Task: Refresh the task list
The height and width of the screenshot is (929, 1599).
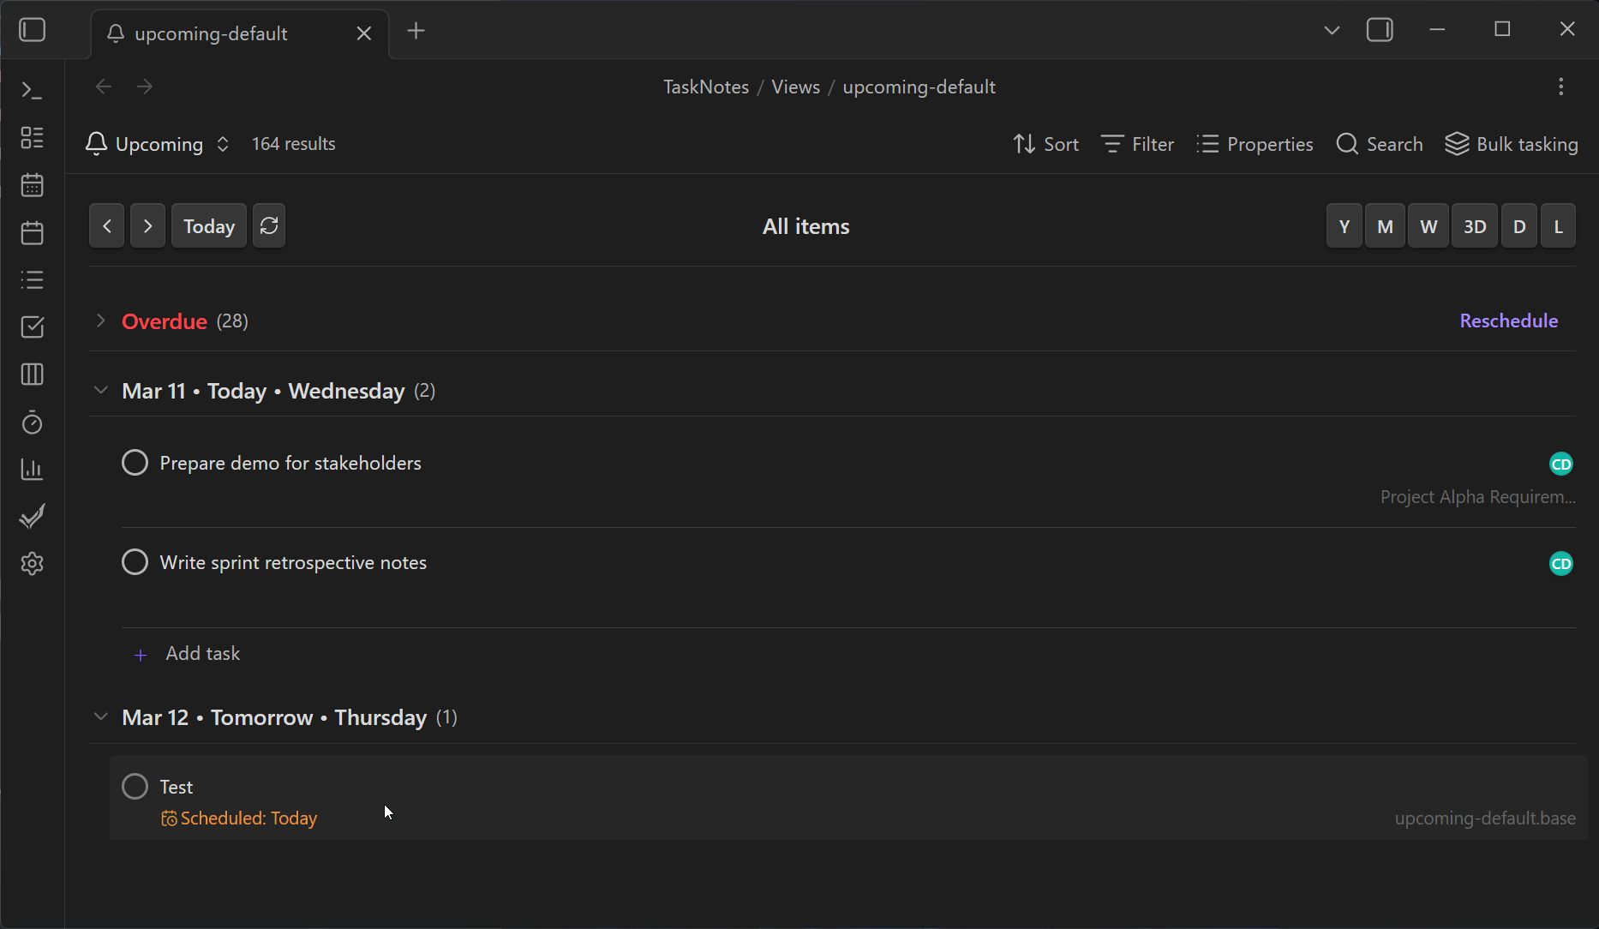Action: 268,225
